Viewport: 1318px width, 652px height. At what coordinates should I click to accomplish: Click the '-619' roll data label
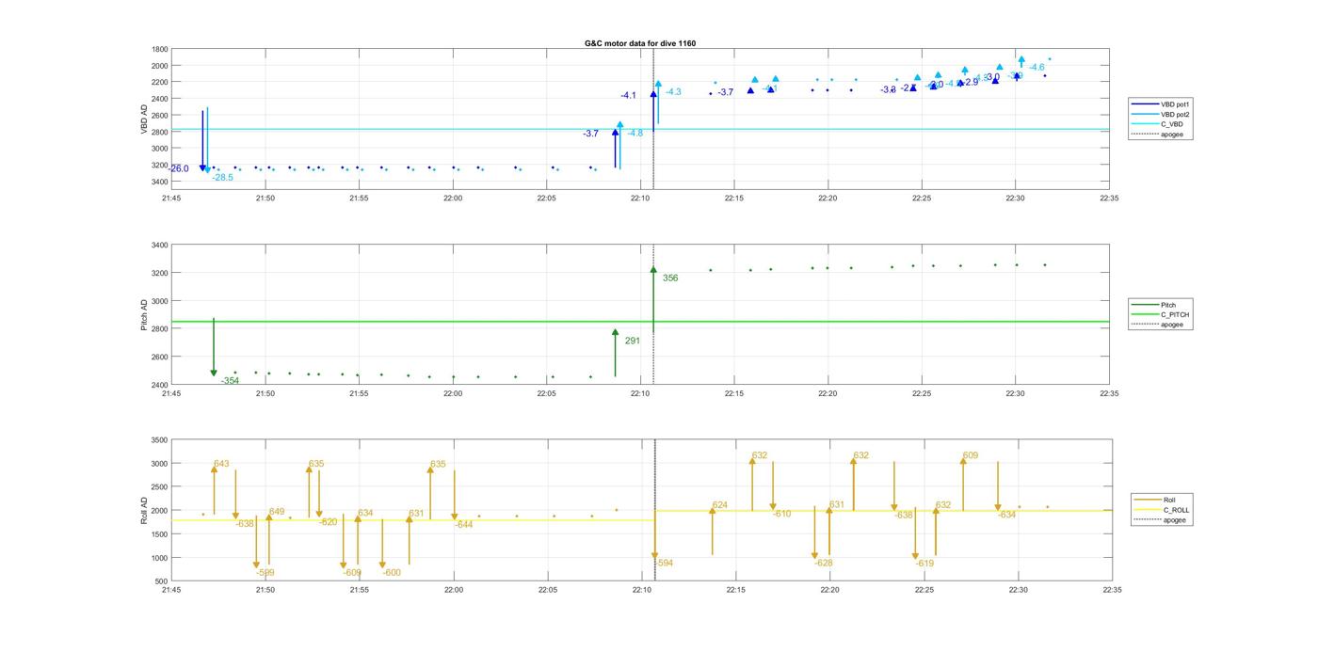pyautogui.click(x=924, y=565)
